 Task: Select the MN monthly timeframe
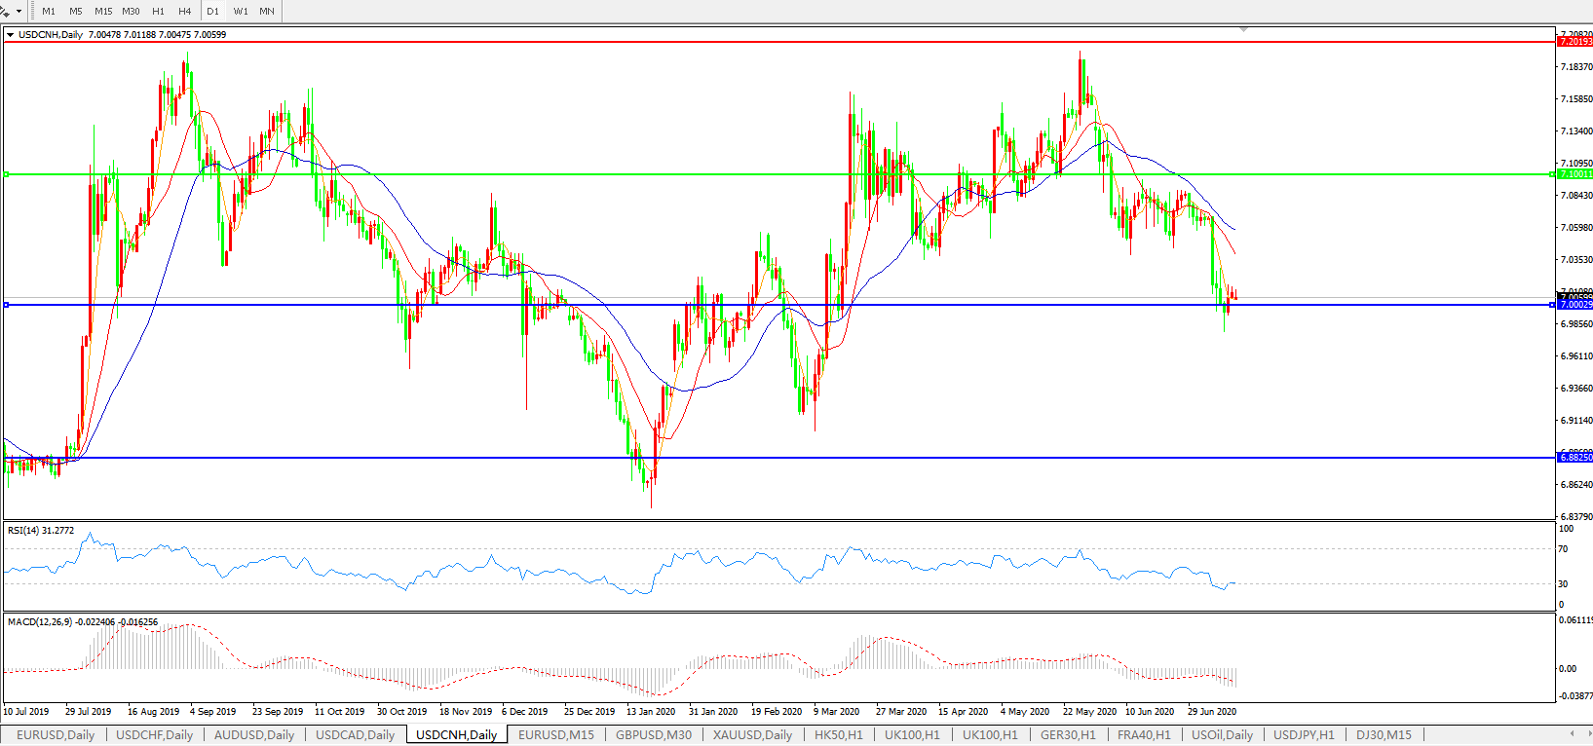point(267,12)
